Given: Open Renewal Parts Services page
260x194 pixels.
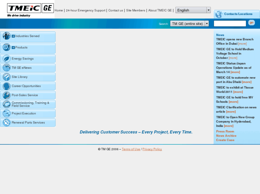Looking at the screenshot, I should tap(28, 122).
